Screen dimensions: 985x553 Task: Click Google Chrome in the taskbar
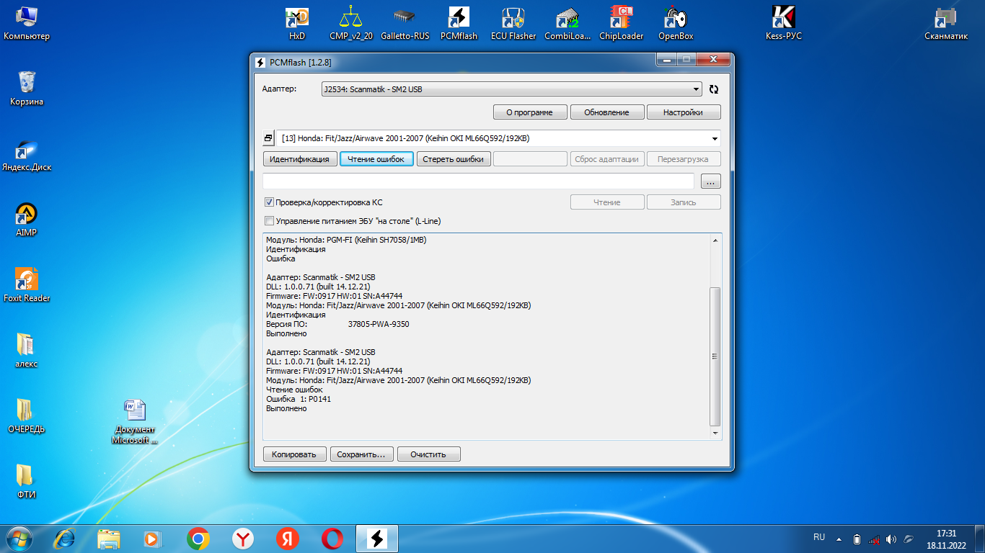(198, 539)
